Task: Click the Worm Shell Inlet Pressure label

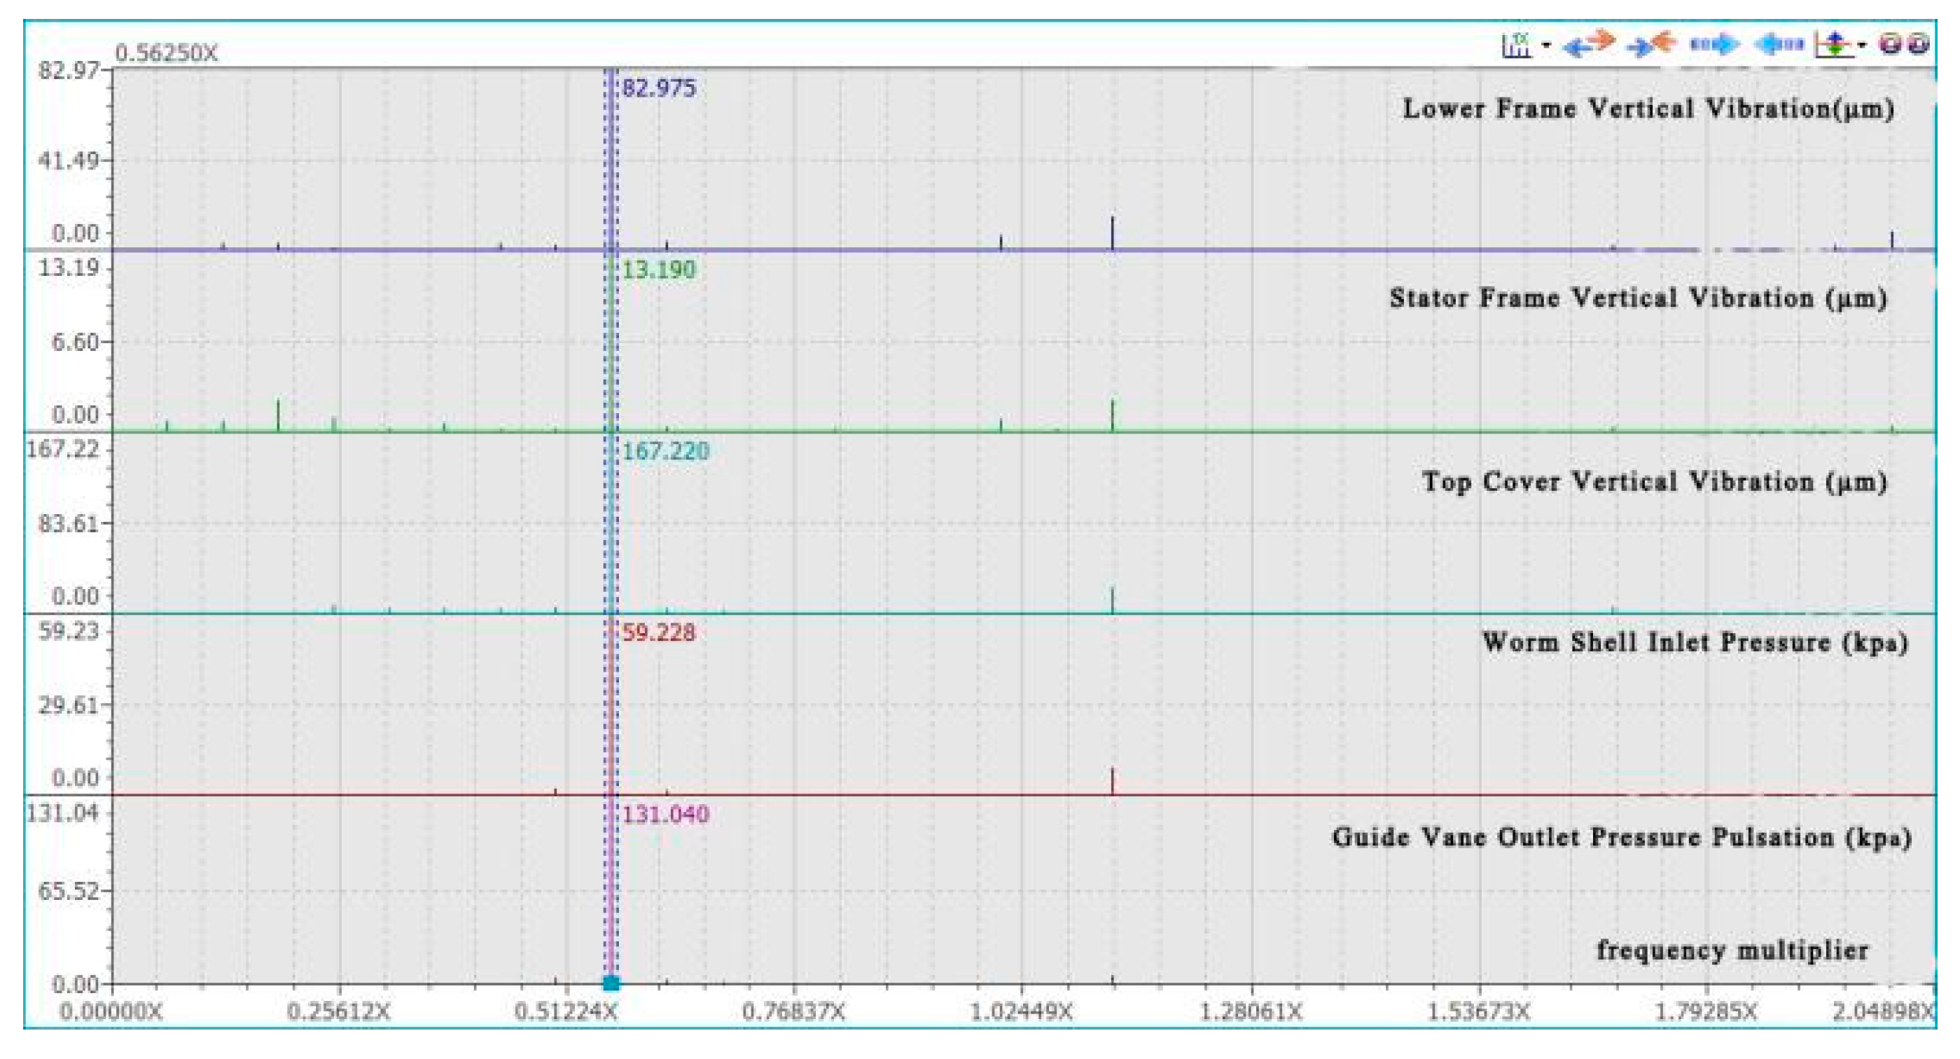Action: [1695, 642]
